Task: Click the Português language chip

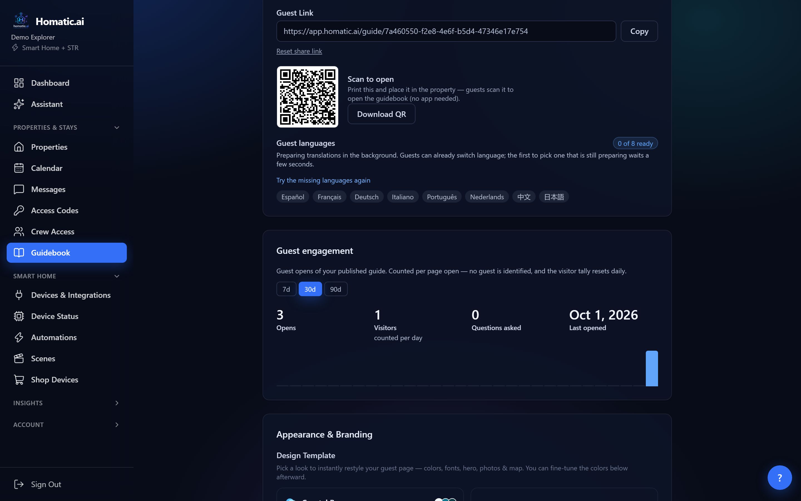Action: pyautogui.click(x=442, y=197)
